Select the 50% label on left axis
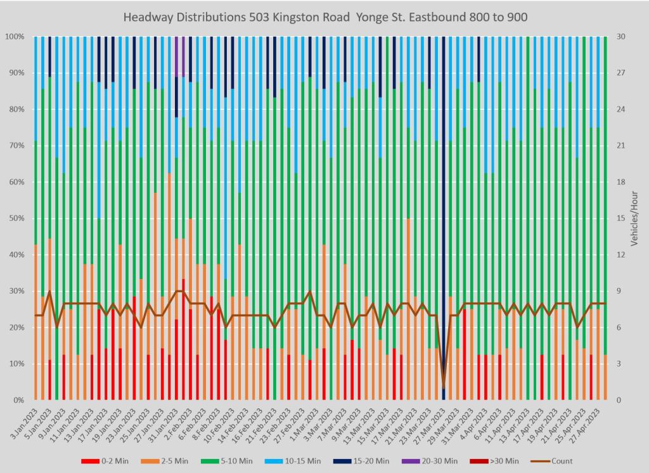 (16, 218)
